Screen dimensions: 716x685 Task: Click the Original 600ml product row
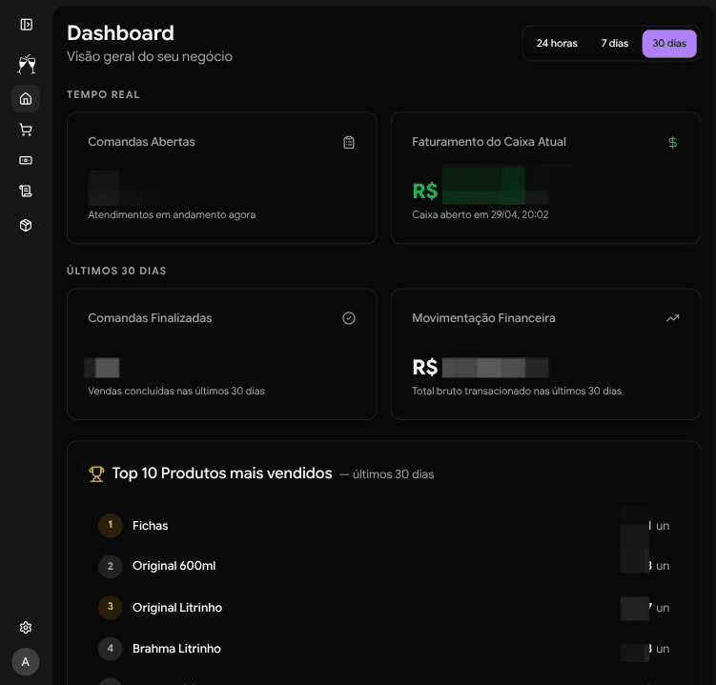pyautogui.click(x=383, y=566)
